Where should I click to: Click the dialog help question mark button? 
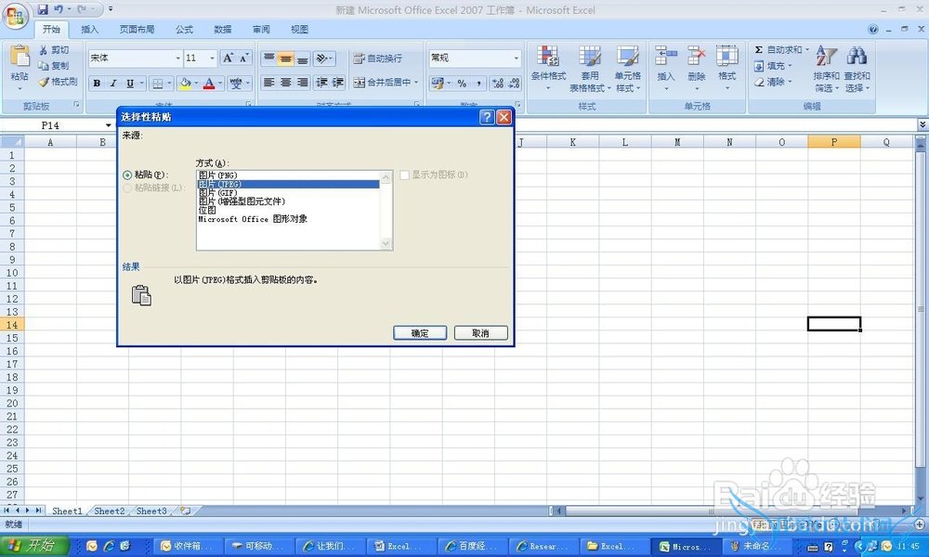[x=487, y=117]
